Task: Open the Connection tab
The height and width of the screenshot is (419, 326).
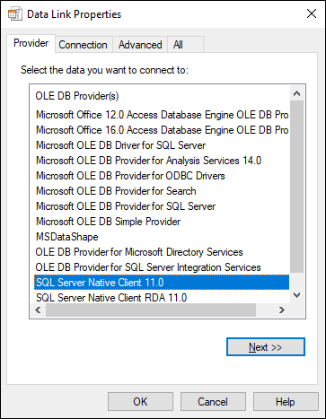Action: click(x=83, y=45)
